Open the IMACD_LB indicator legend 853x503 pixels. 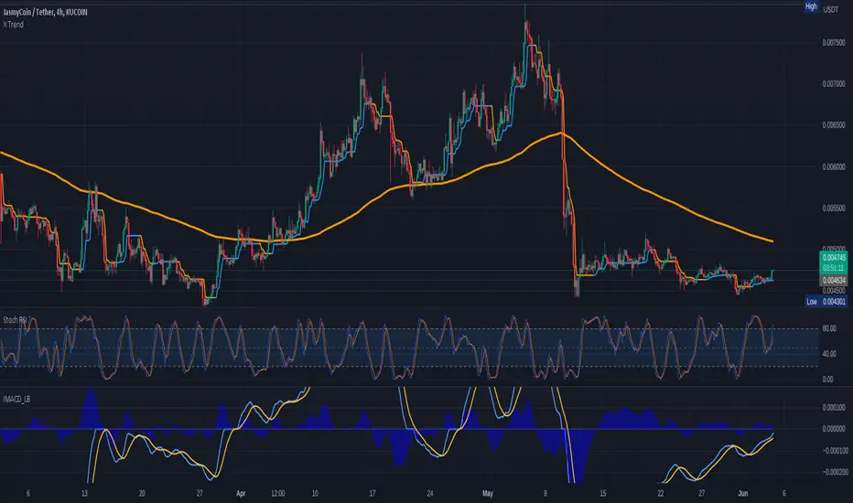[x=16, y=399]
